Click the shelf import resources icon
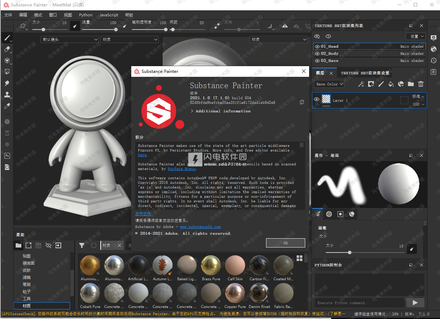This screenshot has height=319, width=440. [58, 245]
